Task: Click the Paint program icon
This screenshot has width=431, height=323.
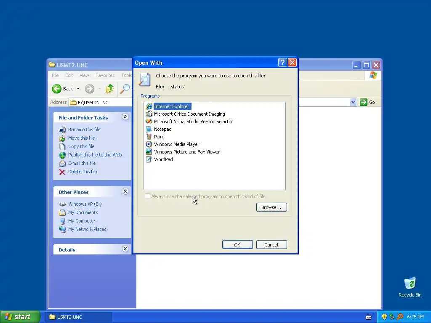Action: [x=149, y=137]
